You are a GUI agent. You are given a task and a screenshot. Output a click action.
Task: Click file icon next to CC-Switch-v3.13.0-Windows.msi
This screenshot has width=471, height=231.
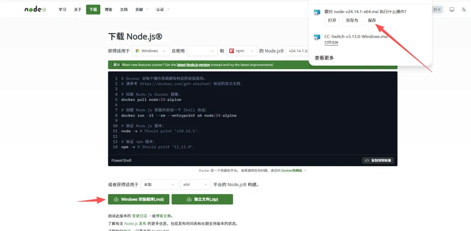[x=317, y=37]
